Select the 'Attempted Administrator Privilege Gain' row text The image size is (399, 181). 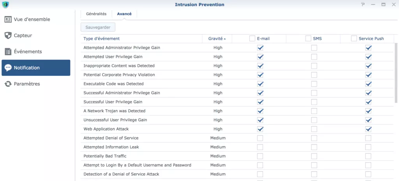(x=122, y=48)
